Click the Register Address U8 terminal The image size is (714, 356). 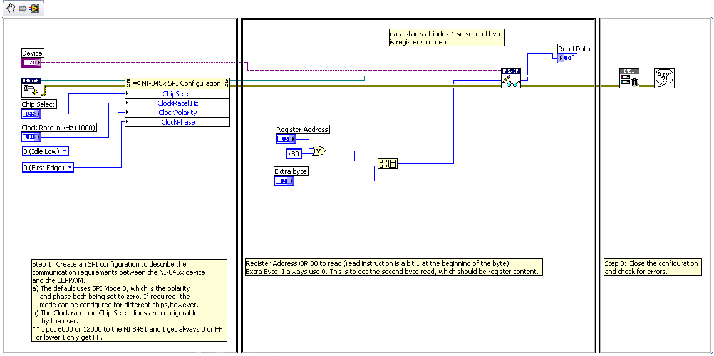(x=286, y=139)
